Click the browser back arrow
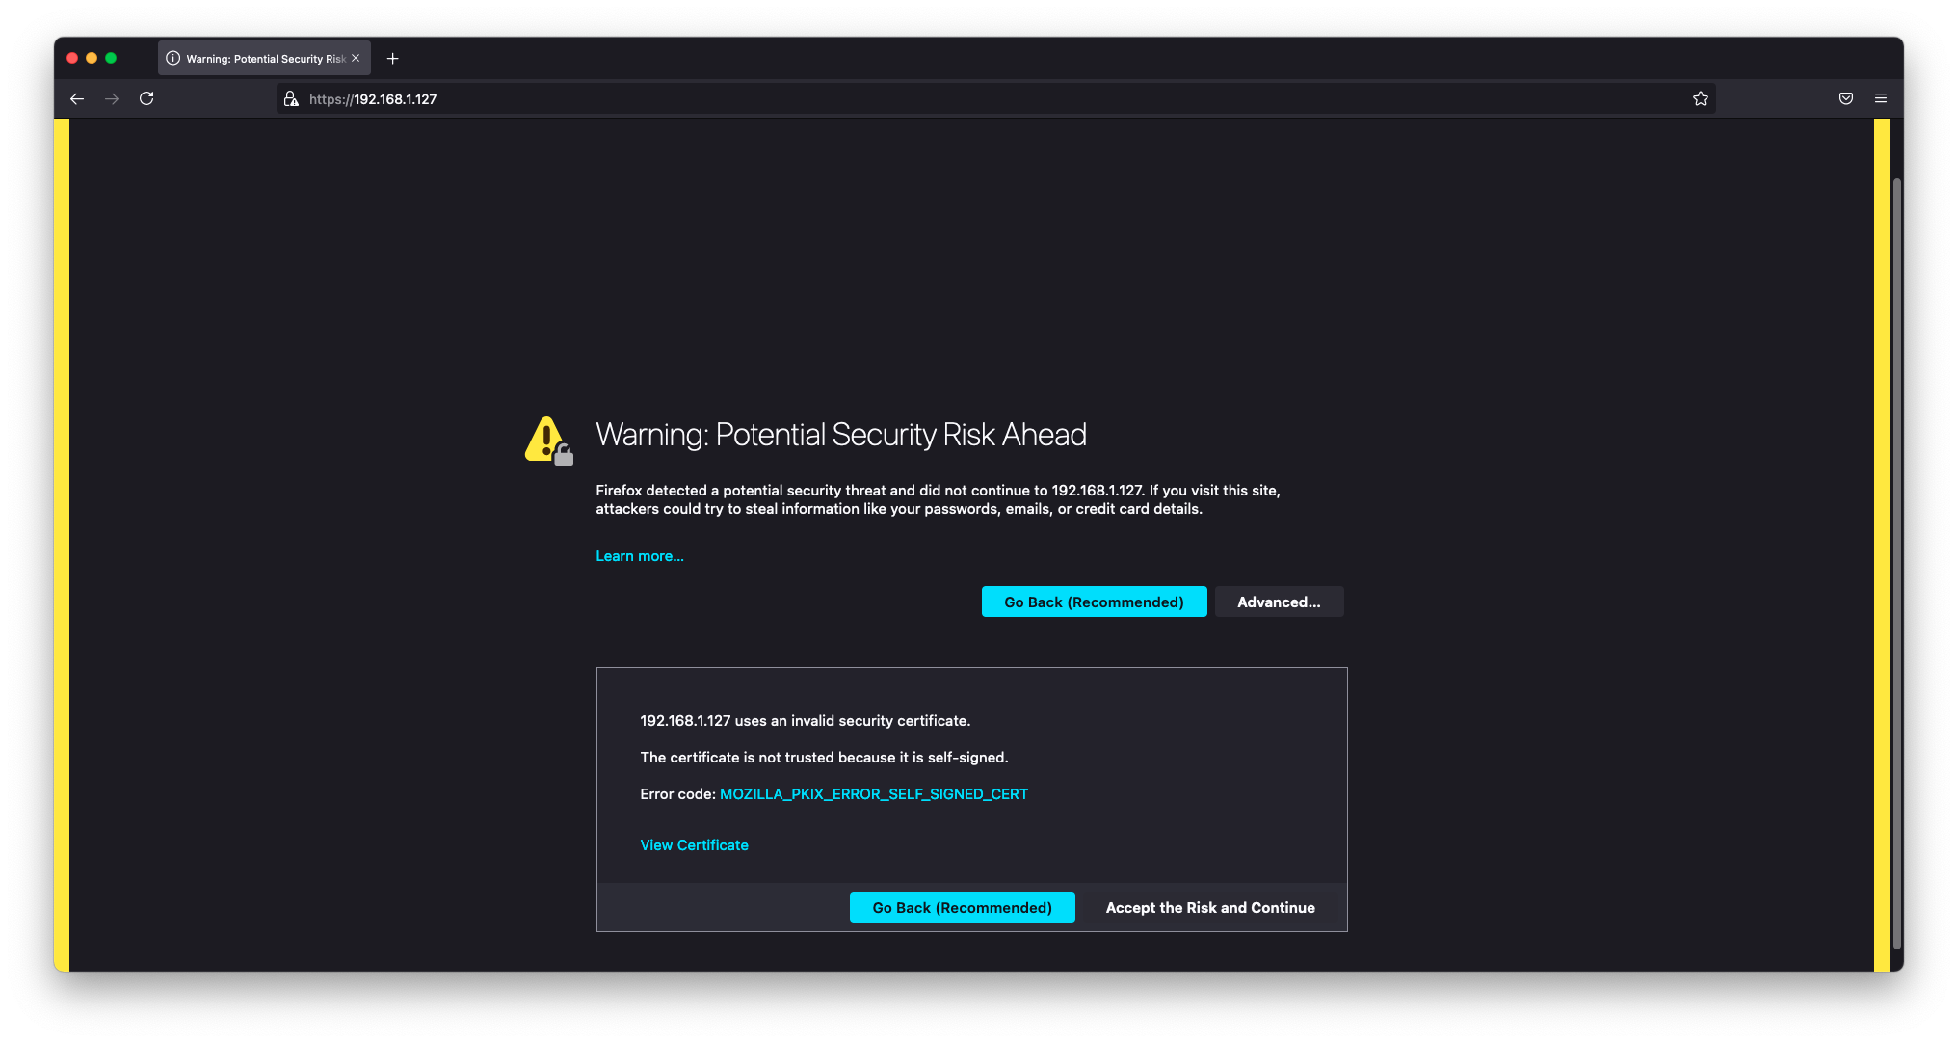This screenshot has width=1958, height=1043. pos(77,98)
